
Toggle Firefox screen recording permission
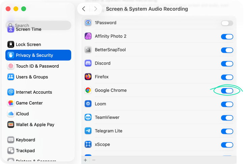click(227, 77)
